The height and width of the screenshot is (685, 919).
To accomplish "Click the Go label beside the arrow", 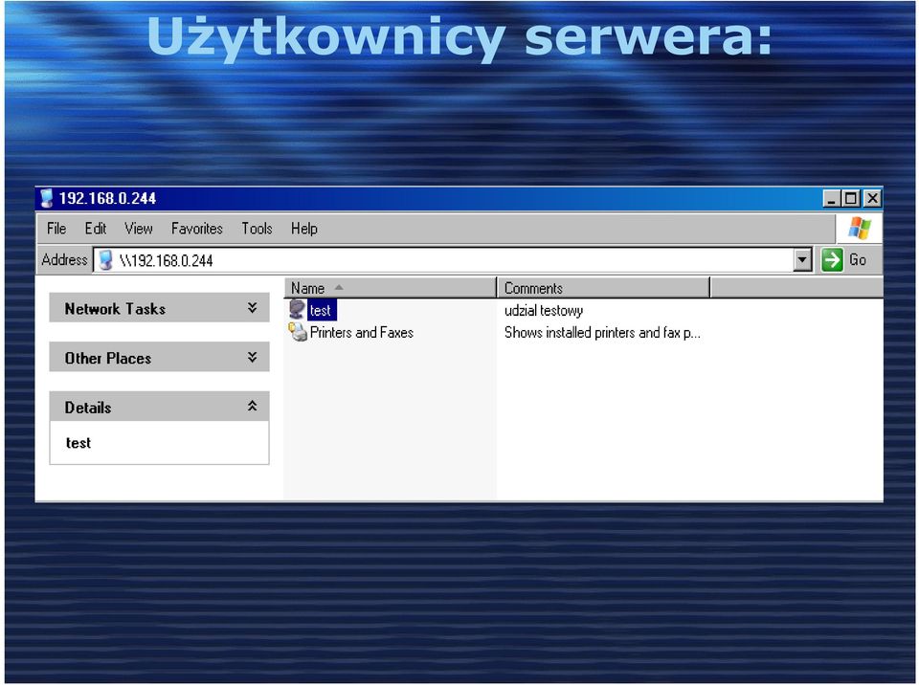I will (858, 259).
